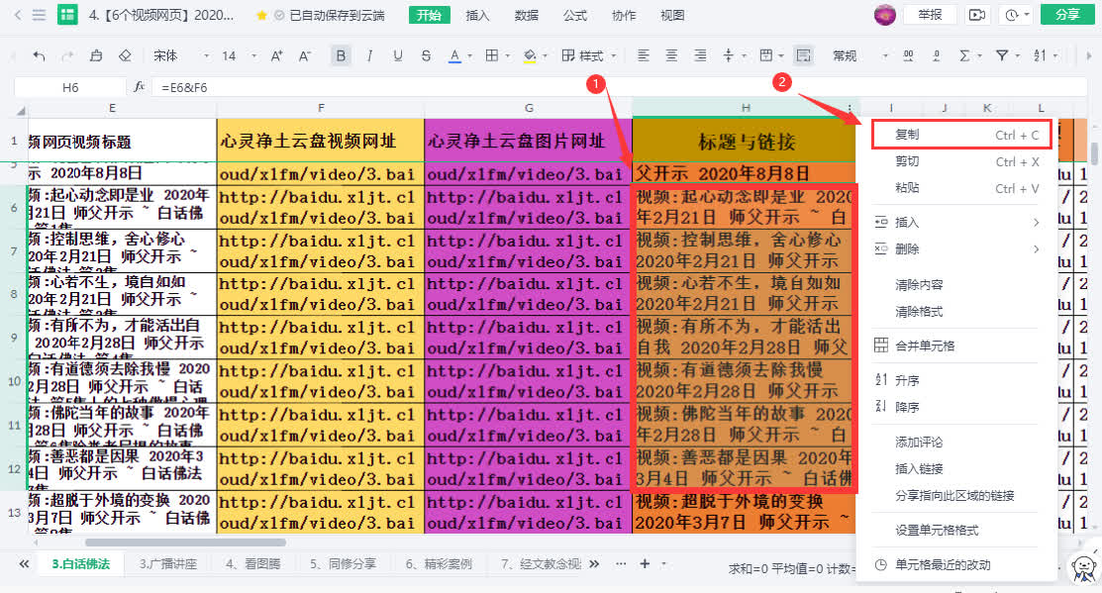Viewport: 1102px width, 593px height.
Task: Select the format painter icon
Action: (96, 55)
